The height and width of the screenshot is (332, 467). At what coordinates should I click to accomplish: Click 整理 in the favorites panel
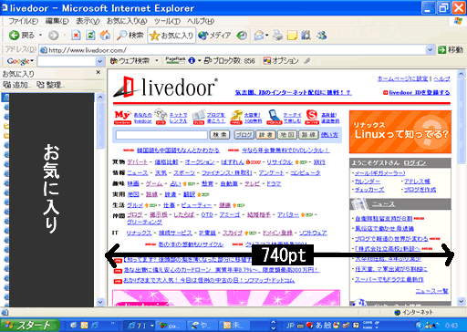pyautogui.click(x=50, y=85)
